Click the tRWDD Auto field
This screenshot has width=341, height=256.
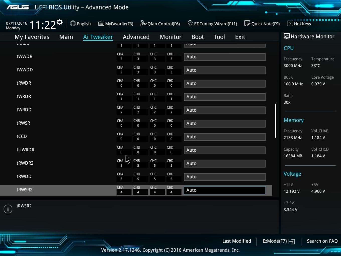[x=225, y=177]
